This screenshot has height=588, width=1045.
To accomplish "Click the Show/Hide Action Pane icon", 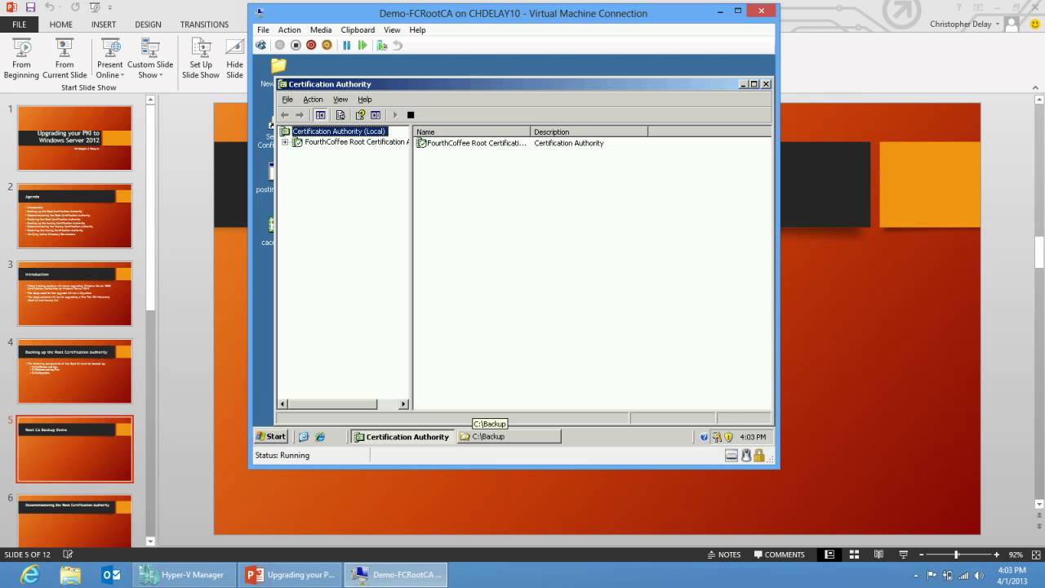I will (x=376, y=114).
